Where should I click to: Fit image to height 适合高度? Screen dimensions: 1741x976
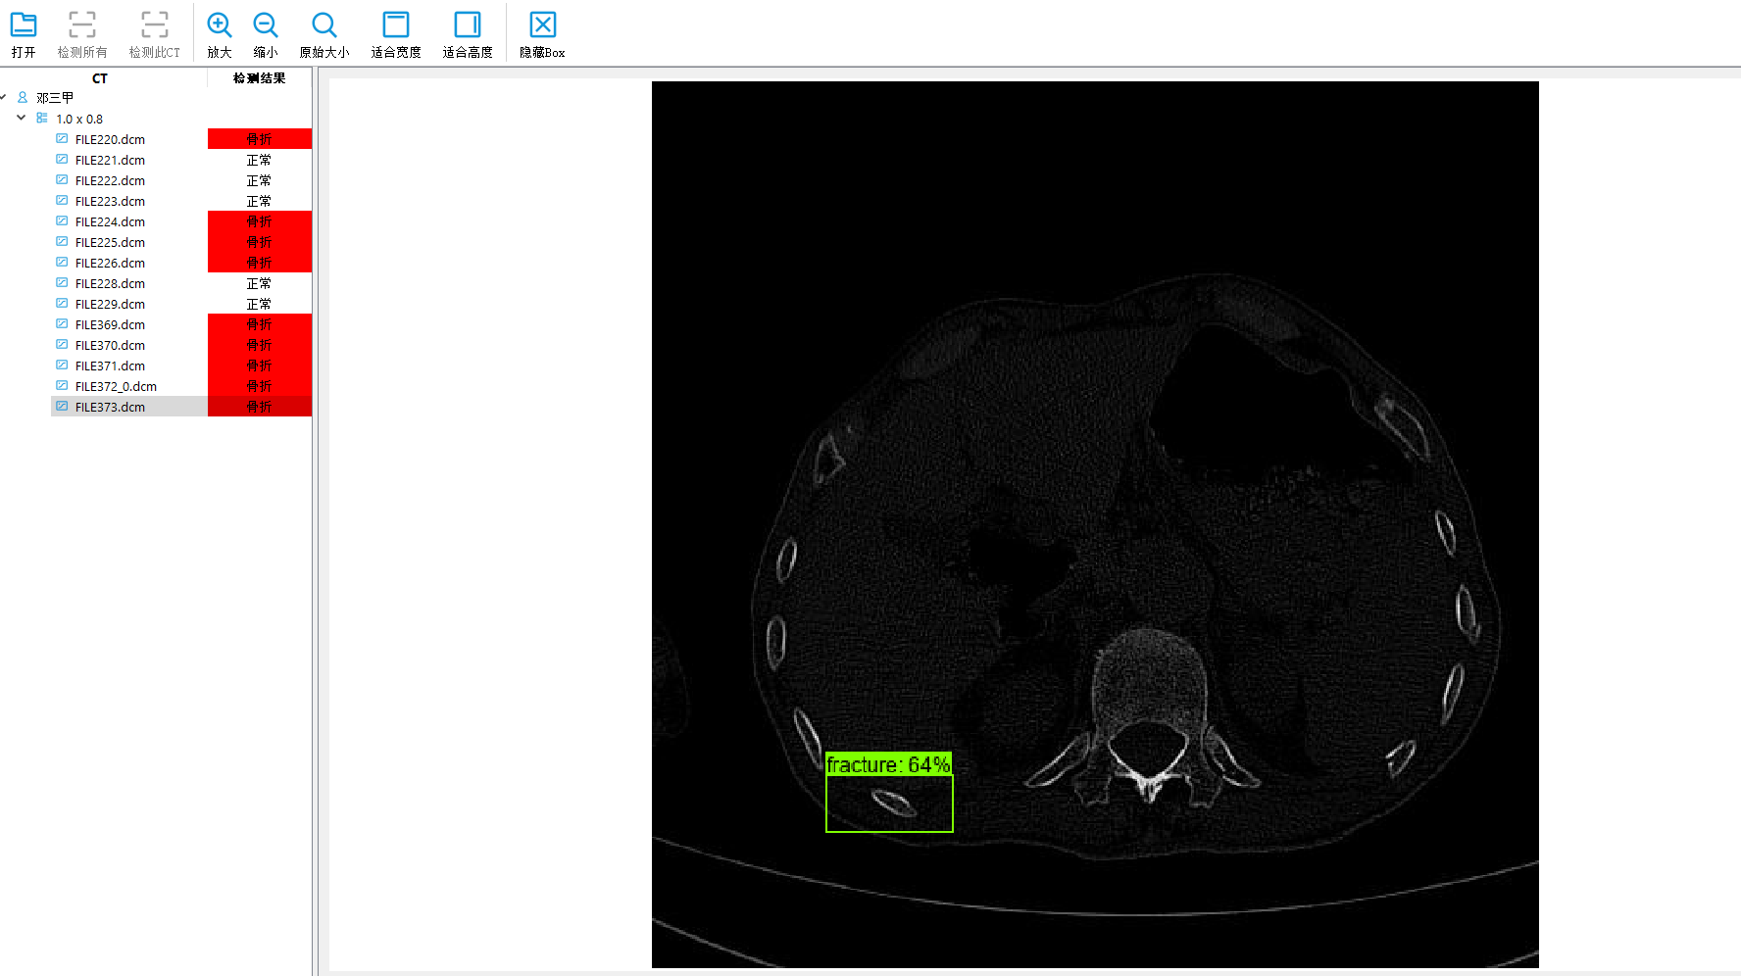[x=468, y=24]
